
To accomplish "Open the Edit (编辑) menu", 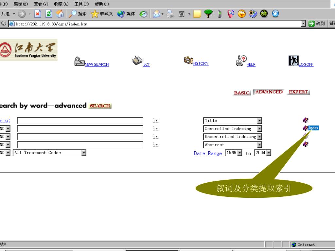I will click(x=21, y=4).
